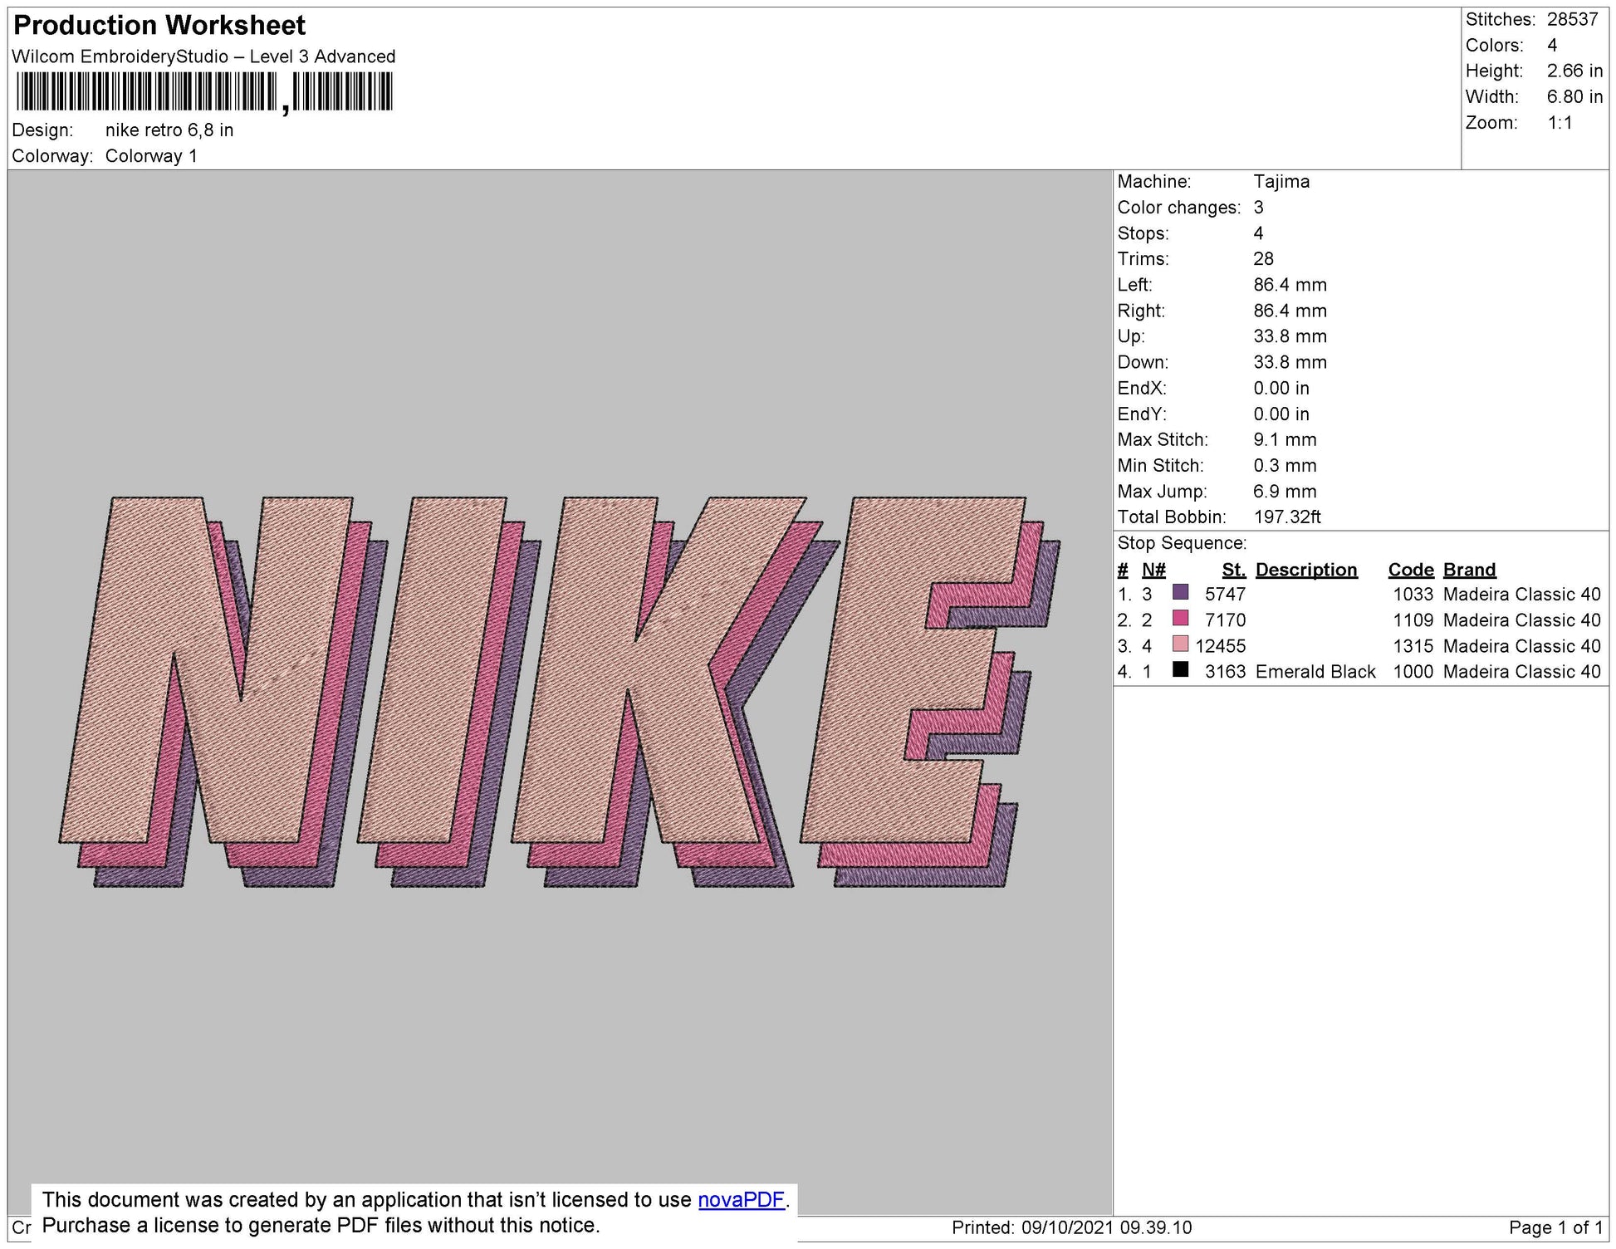Sort by the Code column header
The height and width of the screenshot is (1249, 1616).
1411,570
